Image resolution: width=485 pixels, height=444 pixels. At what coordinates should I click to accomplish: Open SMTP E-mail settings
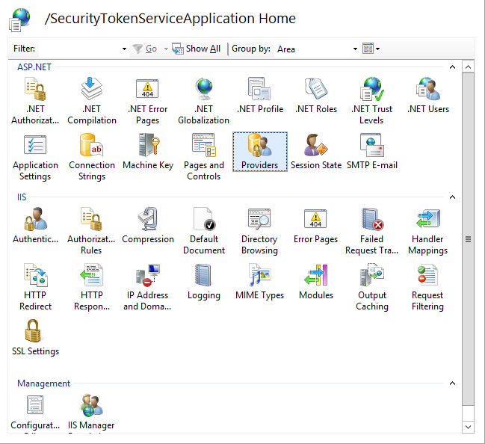point(372,152)
